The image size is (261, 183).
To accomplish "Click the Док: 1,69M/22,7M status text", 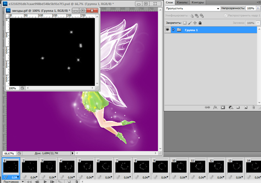I will click(x=46, y=153).
